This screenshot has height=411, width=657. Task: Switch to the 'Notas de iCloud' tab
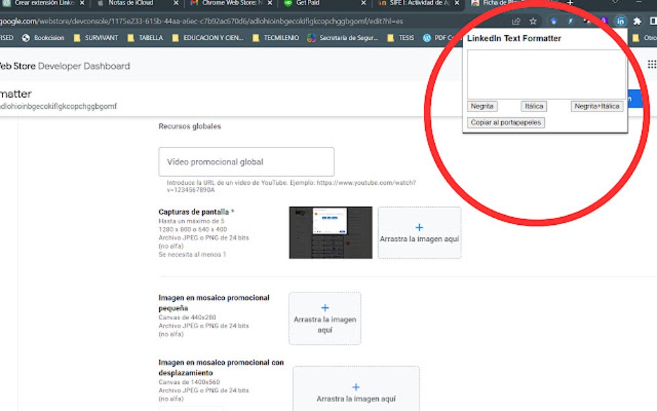click(131, 3)
